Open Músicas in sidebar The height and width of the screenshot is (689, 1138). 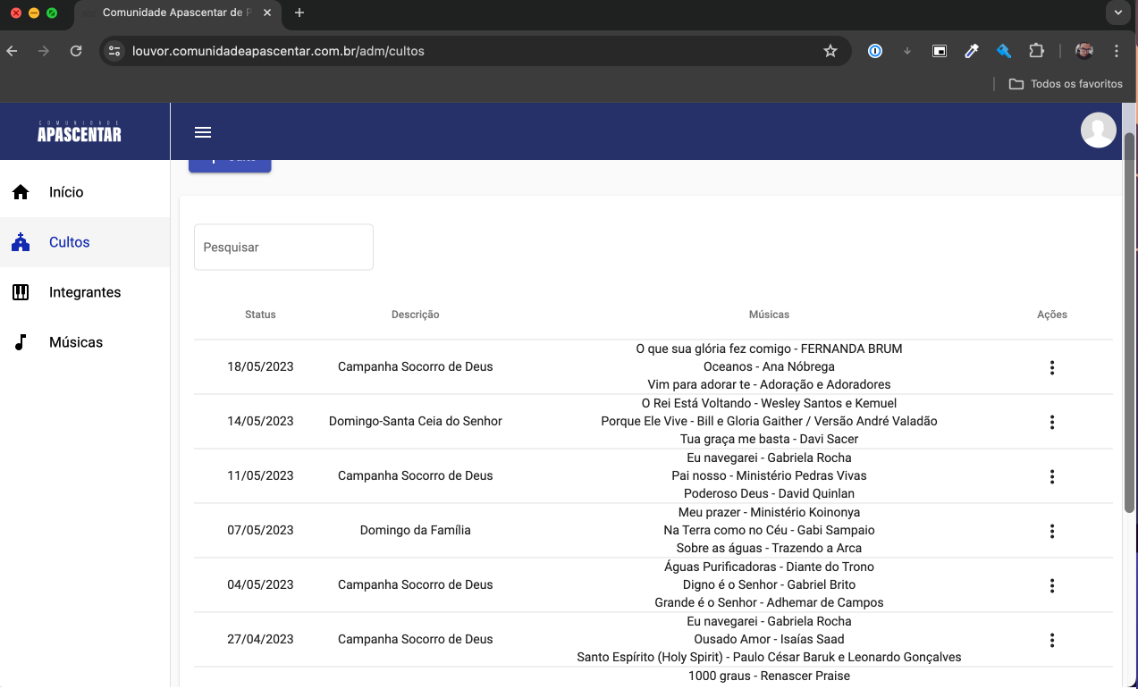click(85, 342)
